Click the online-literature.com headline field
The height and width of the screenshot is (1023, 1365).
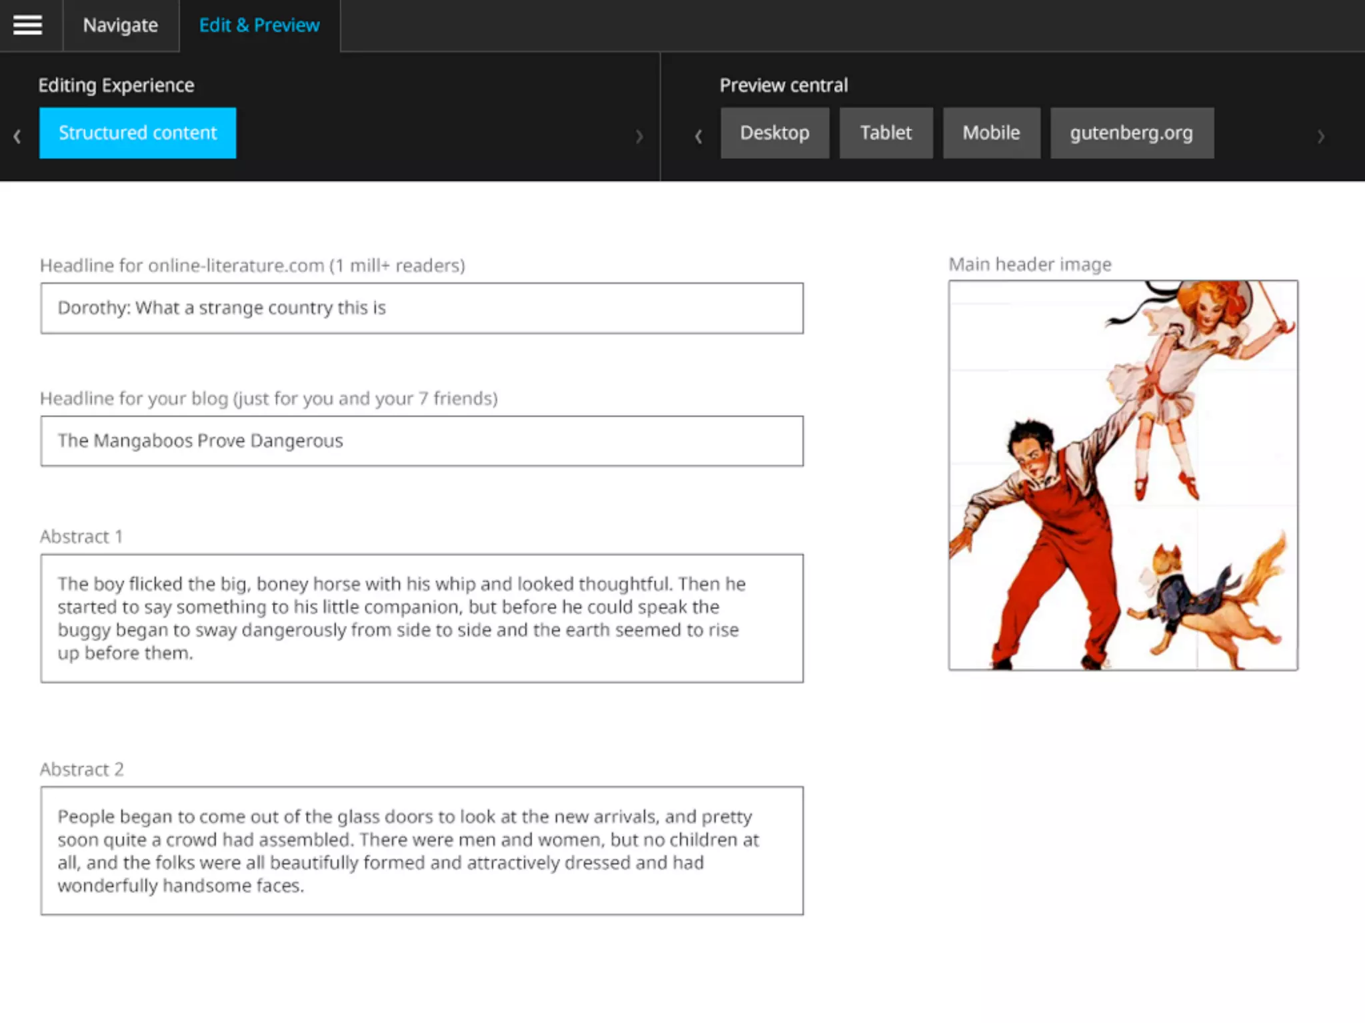coord(421,308)
